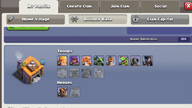Click the locked Drop Ship troop icon
This screenshot has width=192, height=108.
(62, 73)
